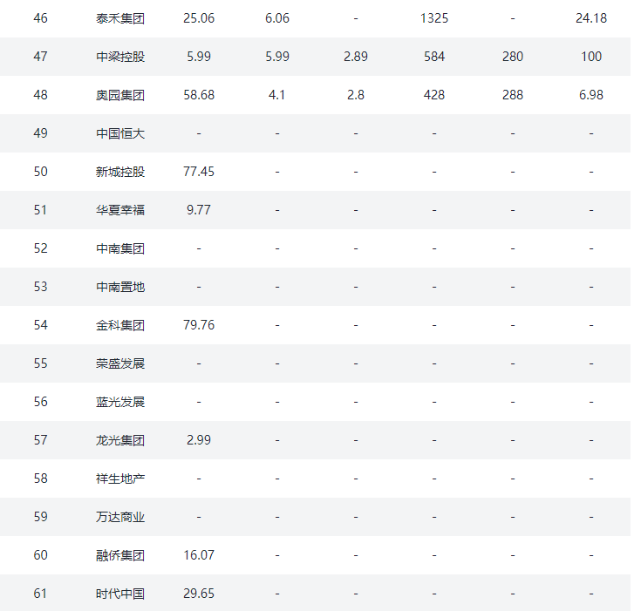Screen dimensions: 634x611
Task: Click on 中国恒大 company name
Action: point(120,133)
